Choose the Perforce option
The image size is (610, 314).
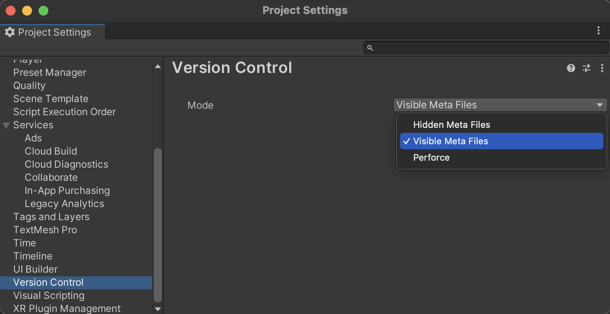(x=431, y=157)
